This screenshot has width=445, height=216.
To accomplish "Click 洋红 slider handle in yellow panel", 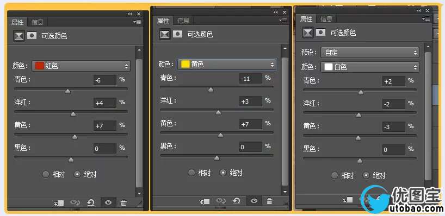I will tap(218, 112).
